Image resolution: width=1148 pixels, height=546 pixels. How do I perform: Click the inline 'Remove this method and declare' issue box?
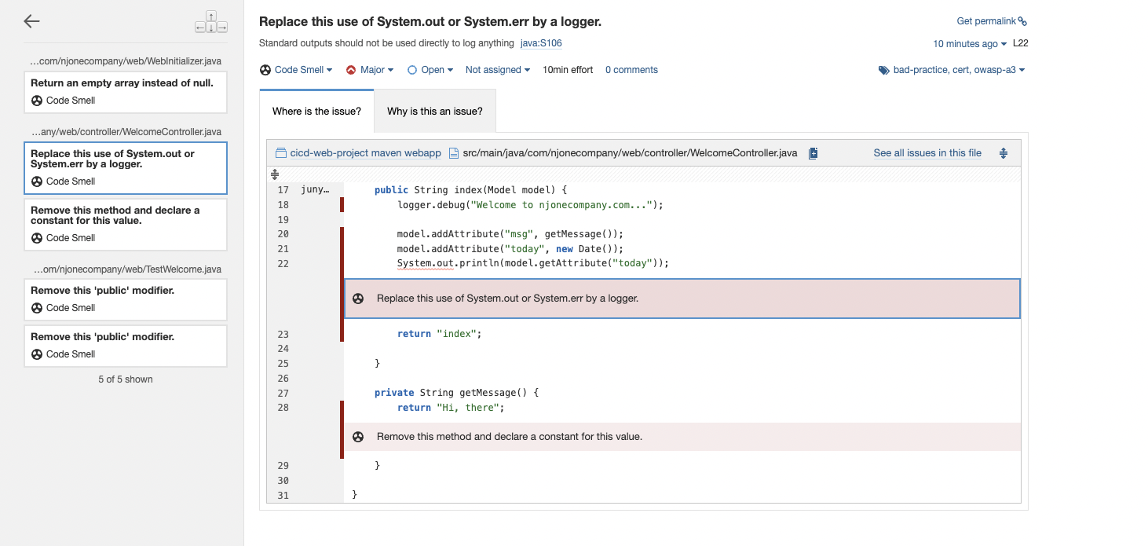[x=682, y=437]
